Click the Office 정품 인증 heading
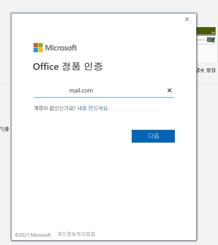 point(68,66)
